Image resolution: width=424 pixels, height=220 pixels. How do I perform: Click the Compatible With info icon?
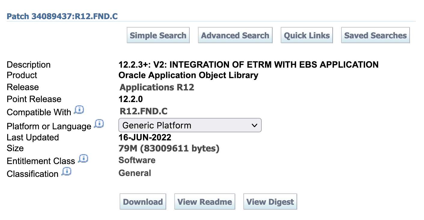[x=79, y=110]
